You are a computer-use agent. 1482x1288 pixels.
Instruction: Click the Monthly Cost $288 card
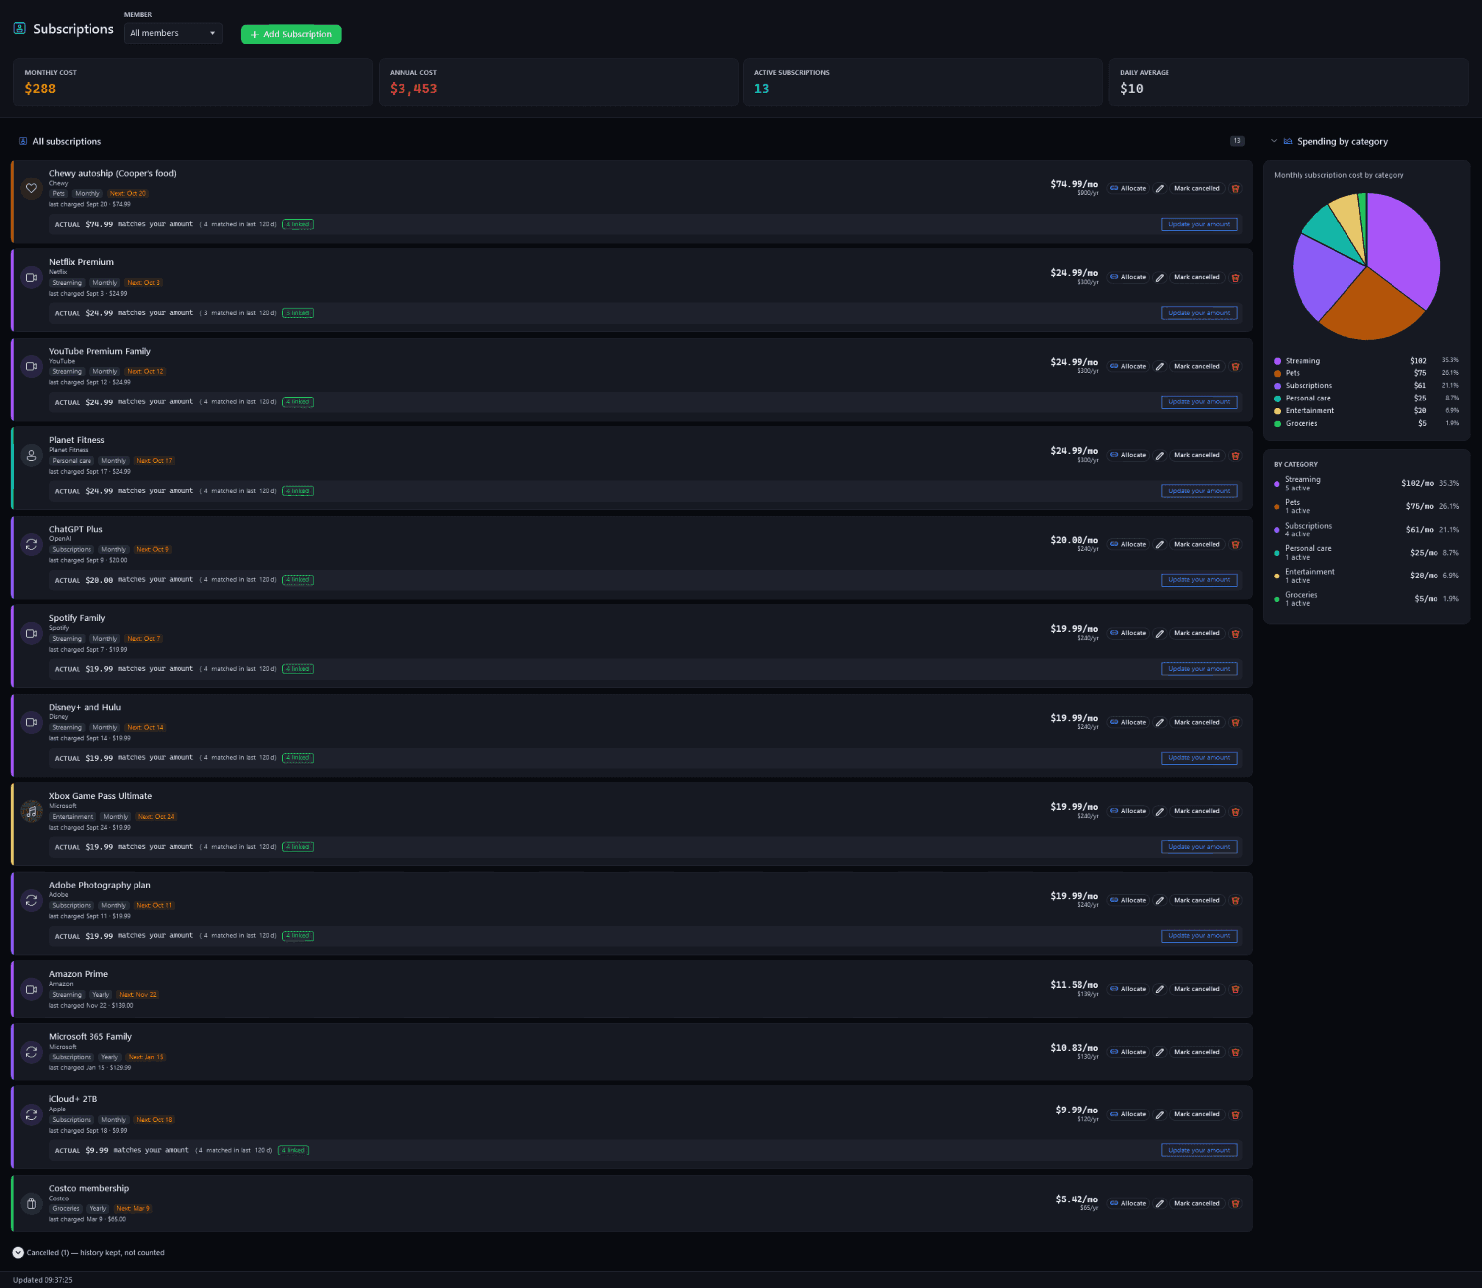click(x=193, y=83)
